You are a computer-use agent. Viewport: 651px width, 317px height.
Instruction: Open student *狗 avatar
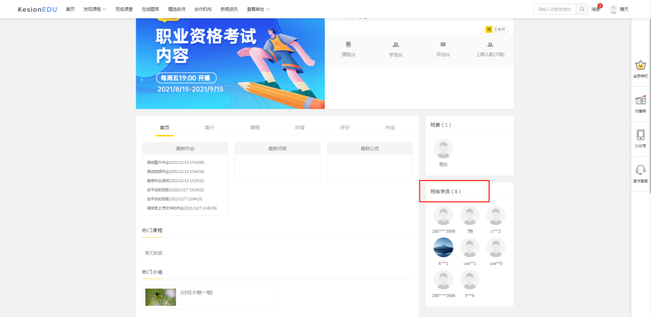(470, 215)
